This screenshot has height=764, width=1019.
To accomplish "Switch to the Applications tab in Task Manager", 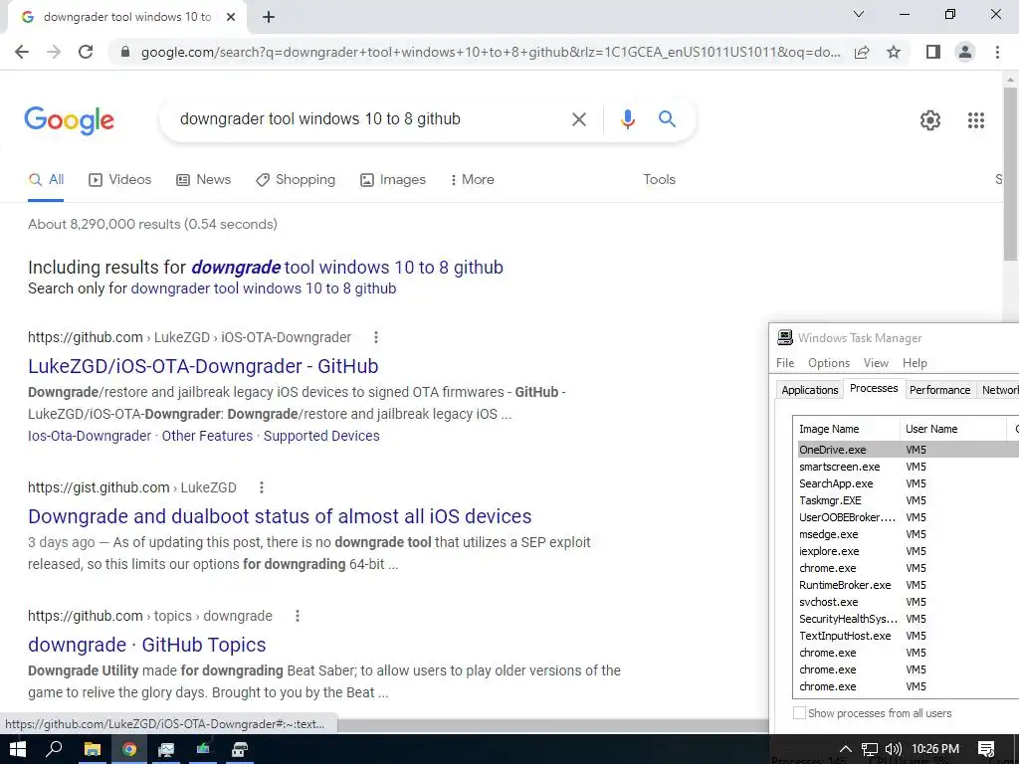I will pos(810,390).
